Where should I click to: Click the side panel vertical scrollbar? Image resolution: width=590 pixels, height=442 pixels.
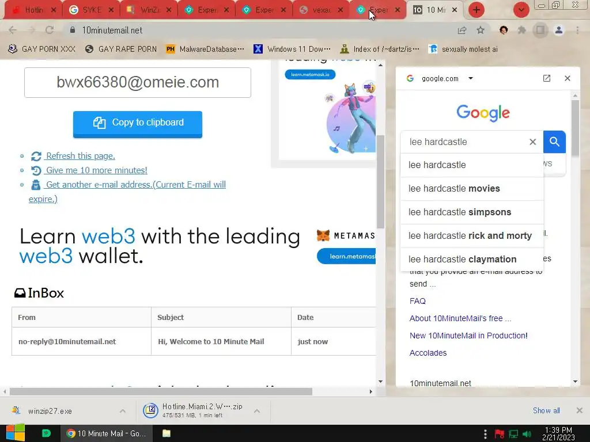point(575,128)
